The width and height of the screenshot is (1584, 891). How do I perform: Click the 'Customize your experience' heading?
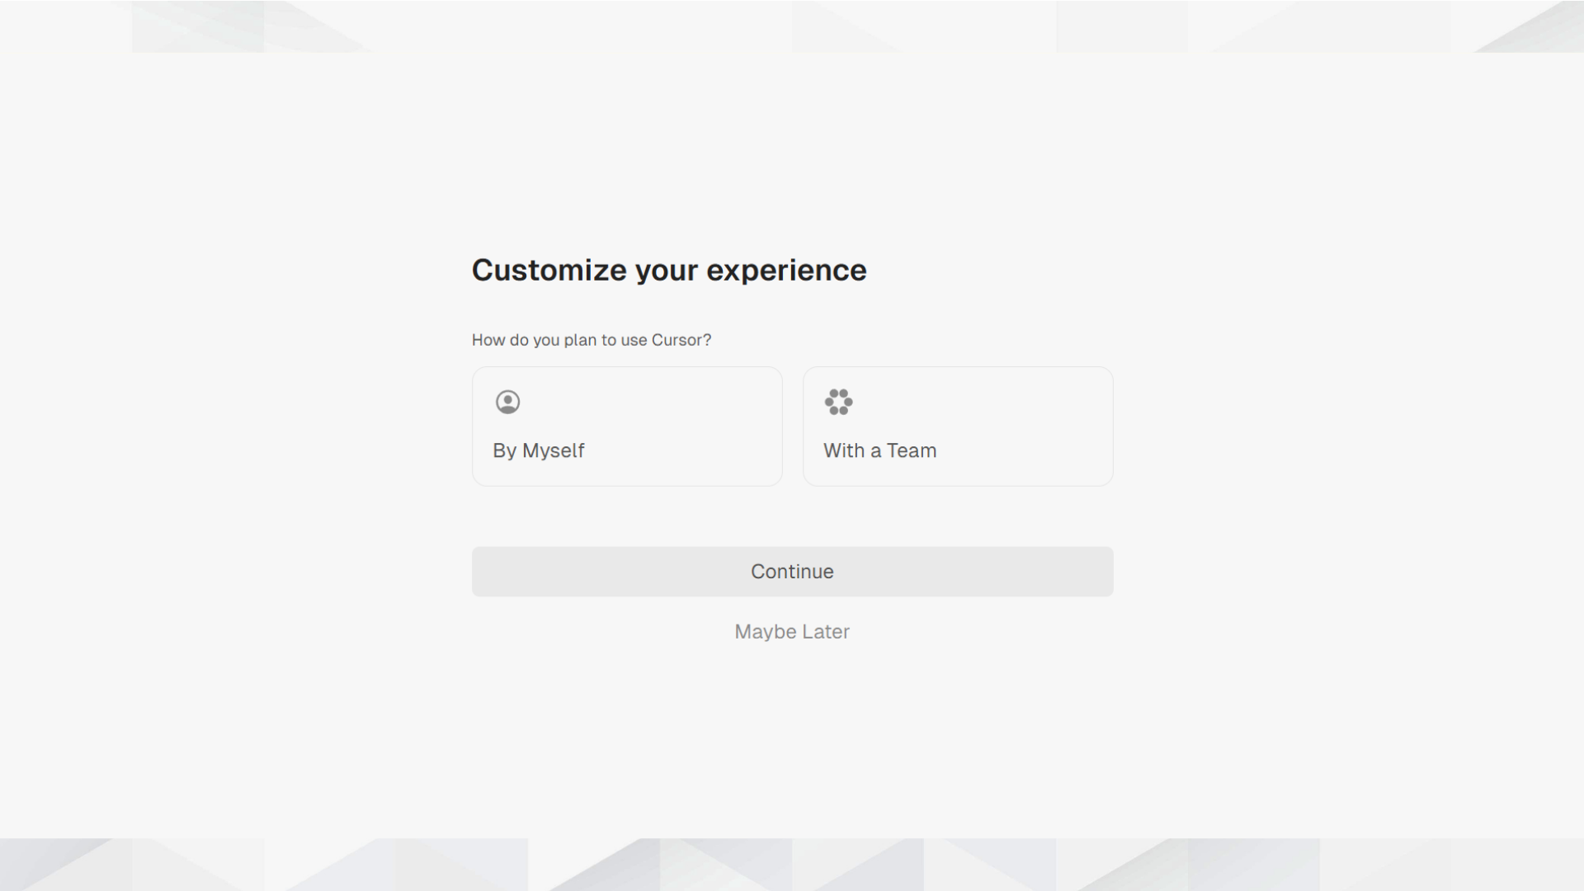pos(669,271)
